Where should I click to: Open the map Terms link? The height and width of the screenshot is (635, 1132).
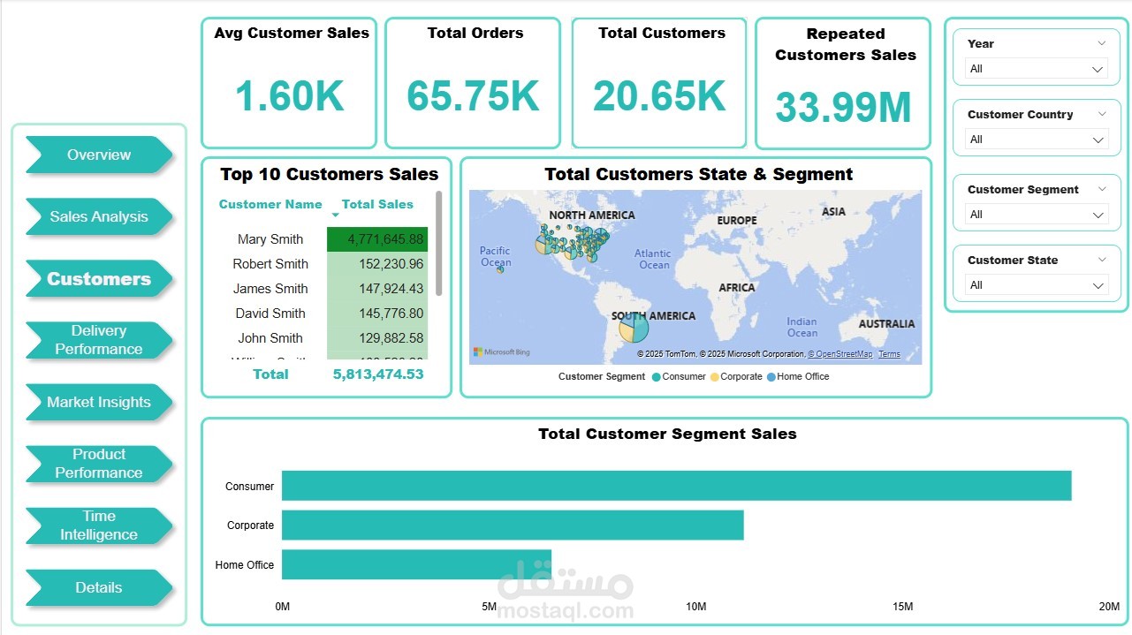tap(889, 354)
